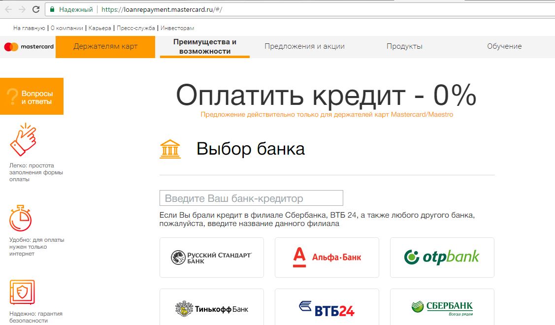Image resolution: width=555 pixels, height=325 pixels.
Task: Click the stopwatch icon above Удобно
Action: [21, 218]
